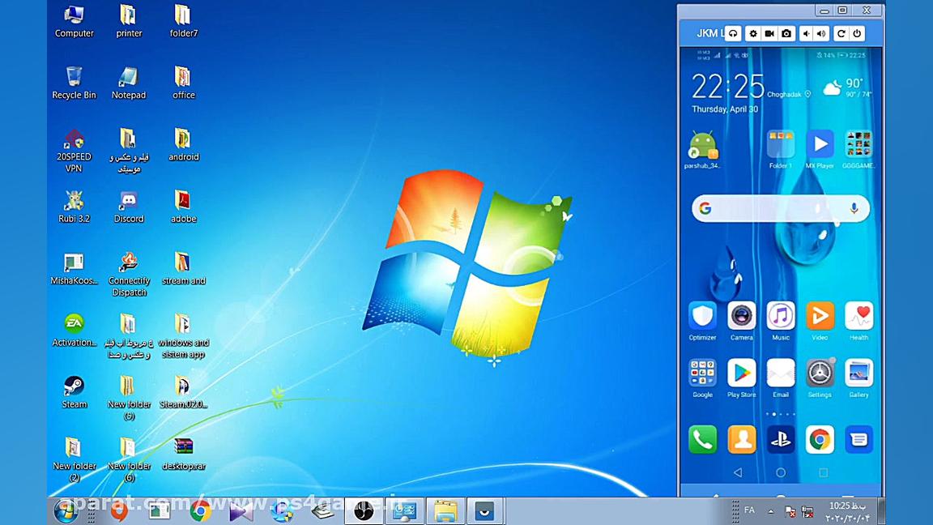Viewport: 933px width, 525px height.
Task: Open the mirroring app settings gear
Action: (x=753, y=33)
